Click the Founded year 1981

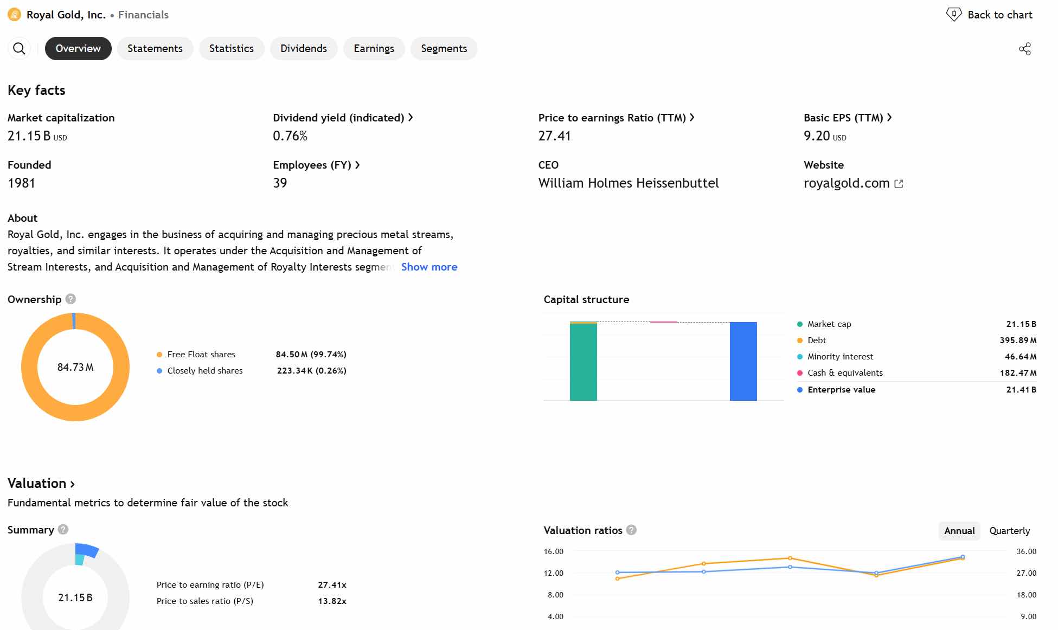(21, 183)
